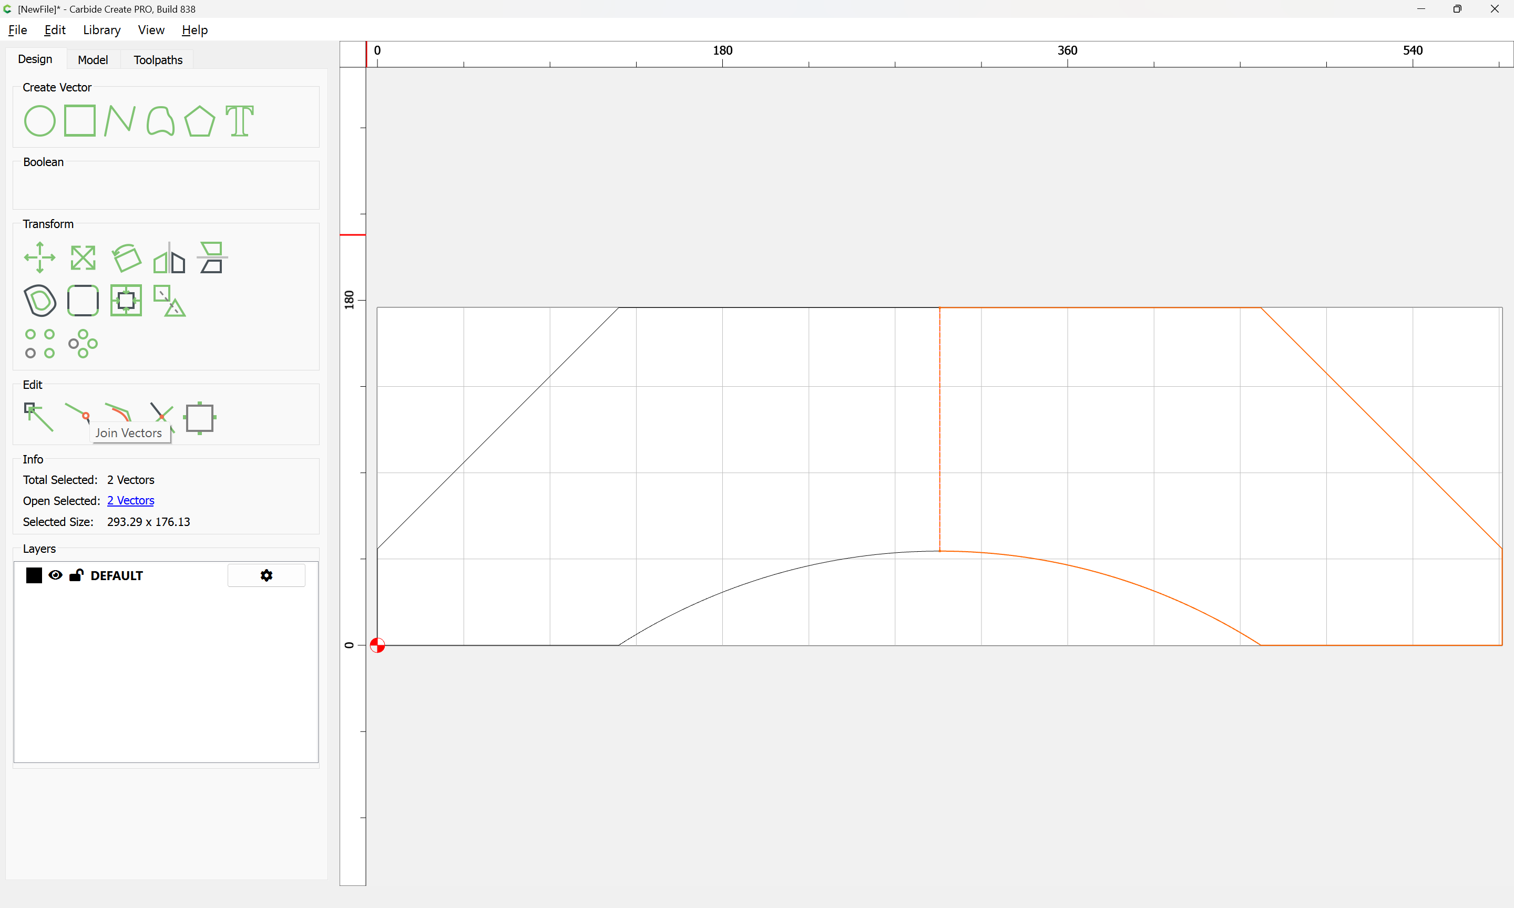Toggle the DEFAULT layer lock icon
The image size is (1514, 908).
point(76,575)
